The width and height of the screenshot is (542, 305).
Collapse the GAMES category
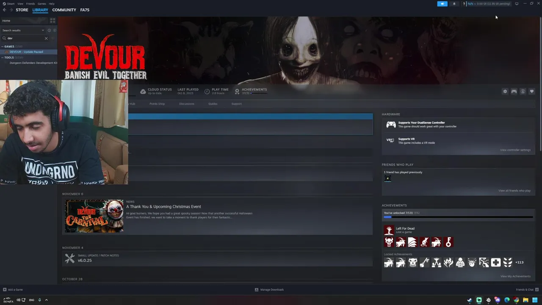[3, 46]
